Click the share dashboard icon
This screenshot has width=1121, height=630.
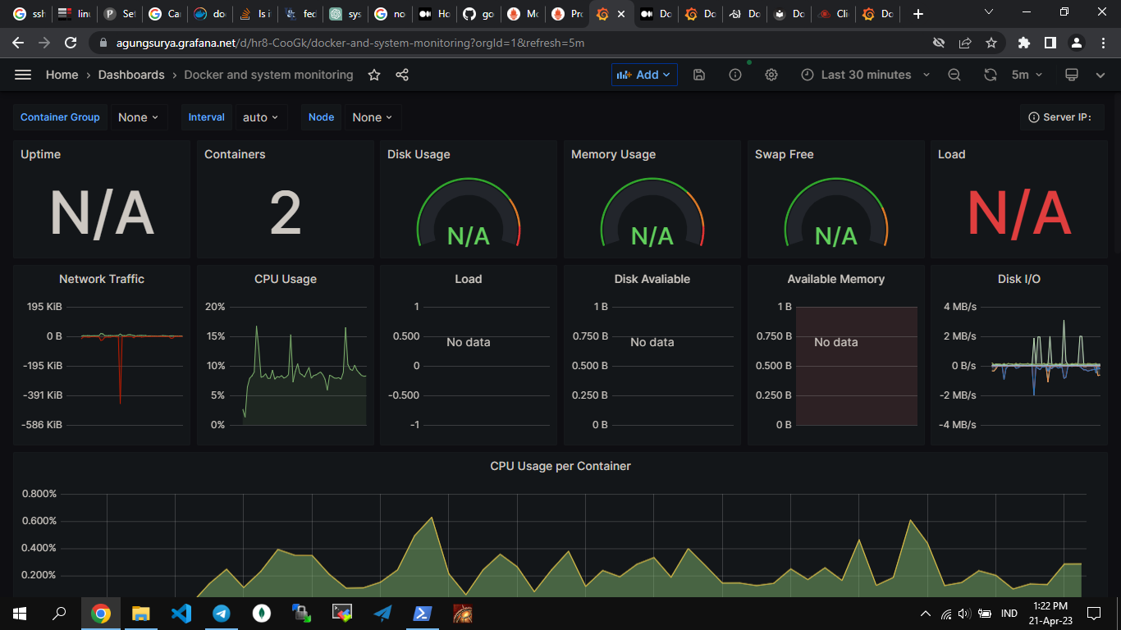pos(402,75)
